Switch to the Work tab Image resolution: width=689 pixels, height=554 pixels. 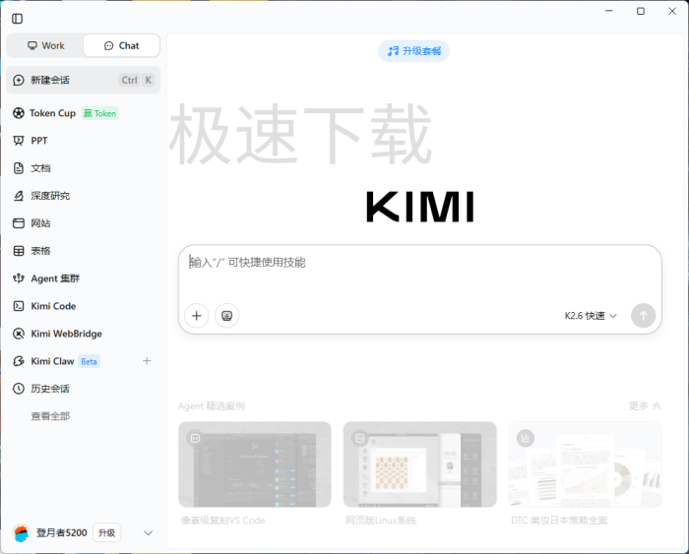click(45, 45)
